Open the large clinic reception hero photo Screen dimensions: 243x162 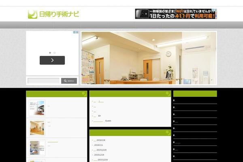coord(149,58)
